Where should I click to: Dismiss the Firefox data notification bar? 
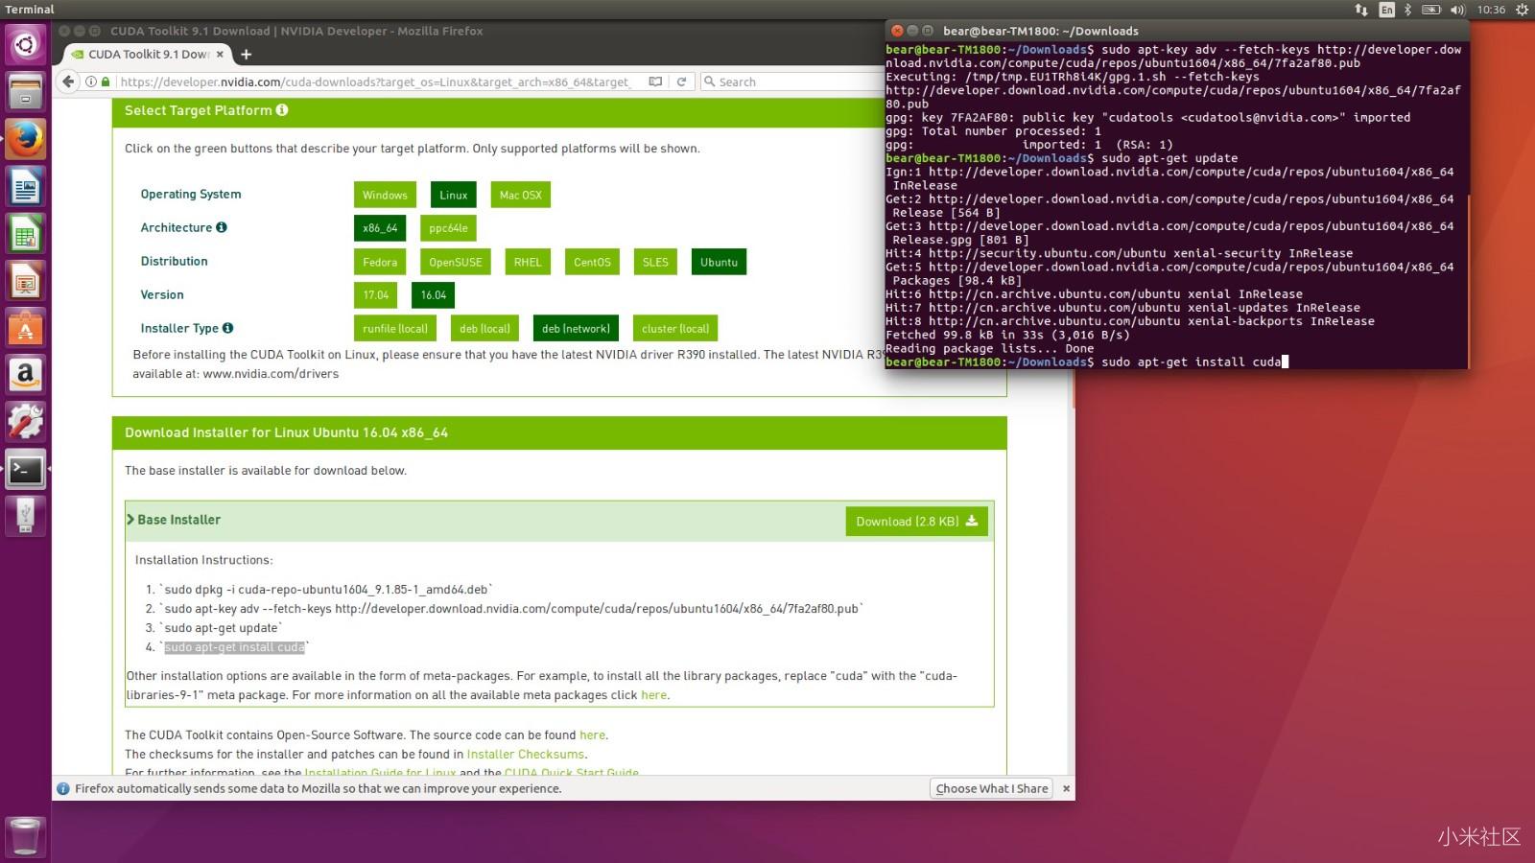1066,788
